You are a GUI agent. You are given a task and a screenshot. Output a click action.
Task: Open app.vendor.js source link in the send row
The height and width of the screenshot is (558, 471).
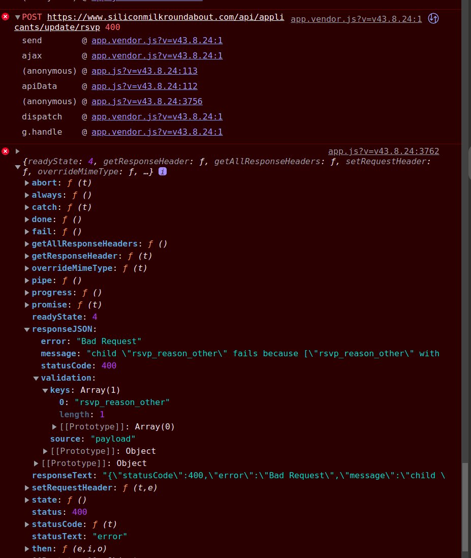pos(157,41)
